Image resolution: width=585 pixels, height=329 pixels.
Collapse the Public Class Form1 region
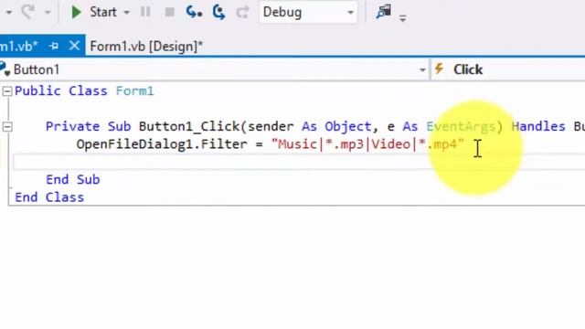[7, 91]
